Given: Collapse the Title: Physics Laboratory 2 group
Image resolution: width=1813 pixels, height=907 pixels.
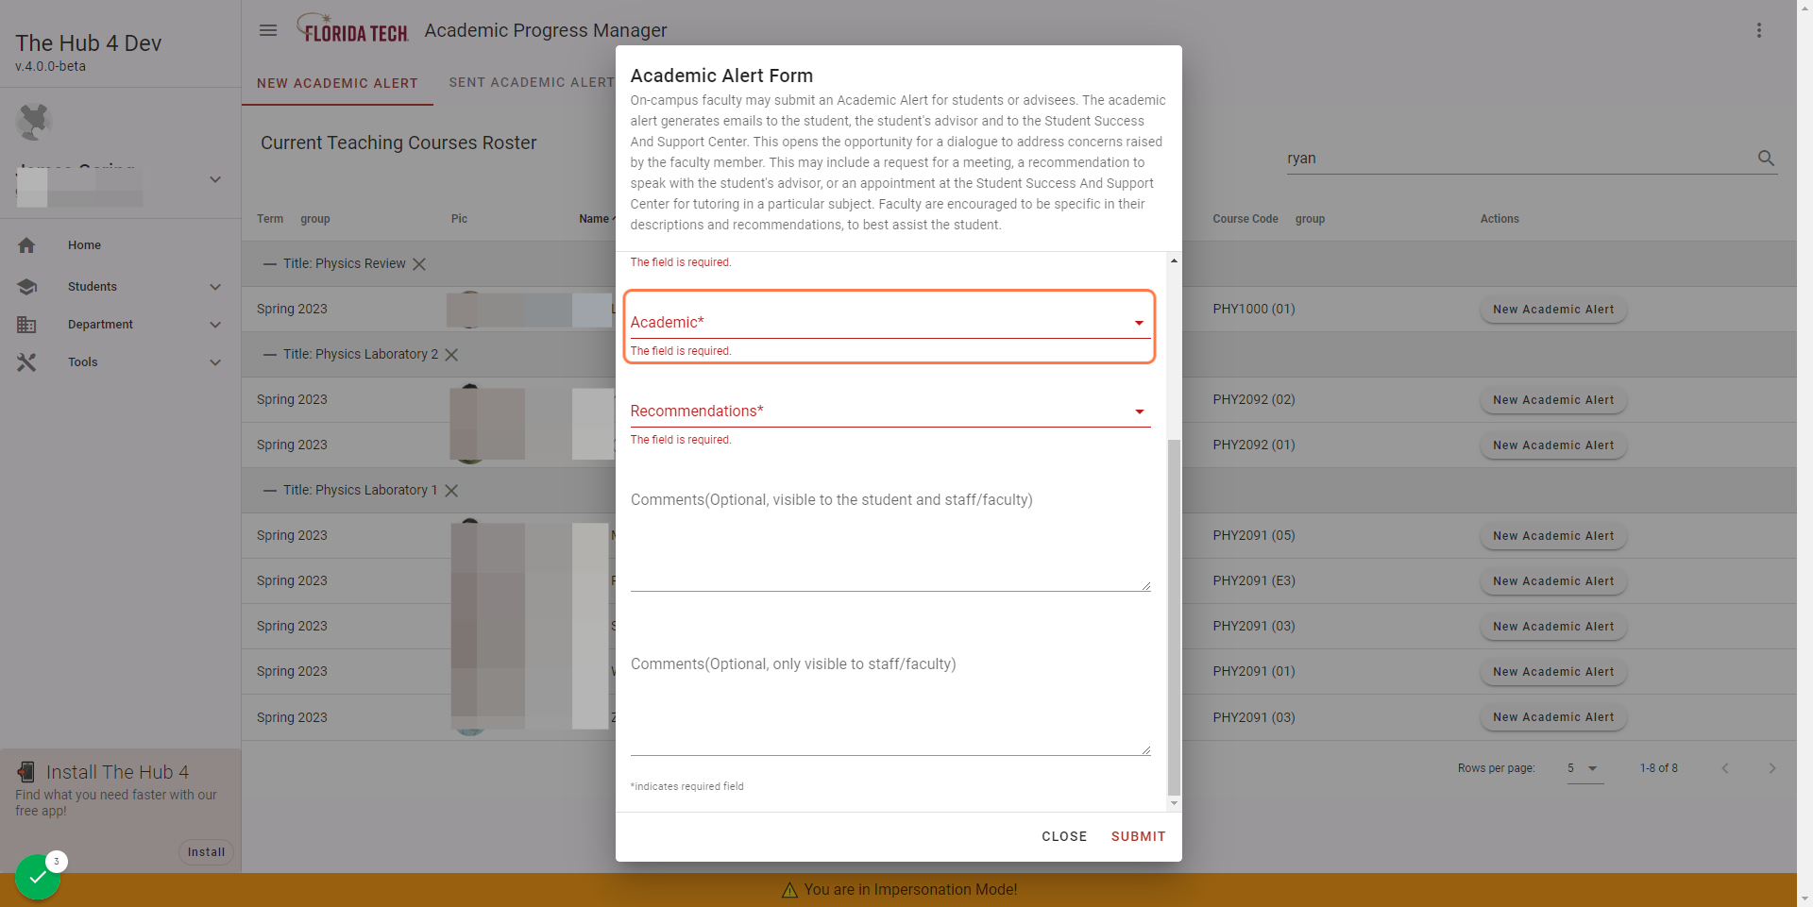Looking at the screenshot, I should tap(270, 355).
